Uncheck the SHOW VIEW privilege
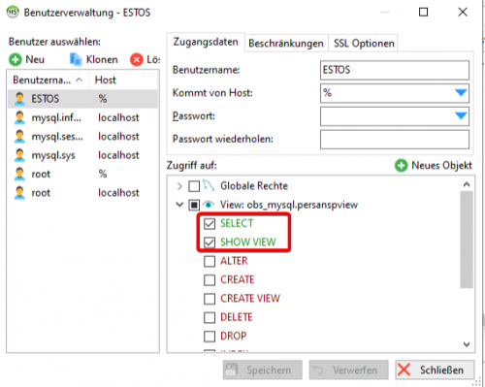485x387 pixels. [210, 242]
